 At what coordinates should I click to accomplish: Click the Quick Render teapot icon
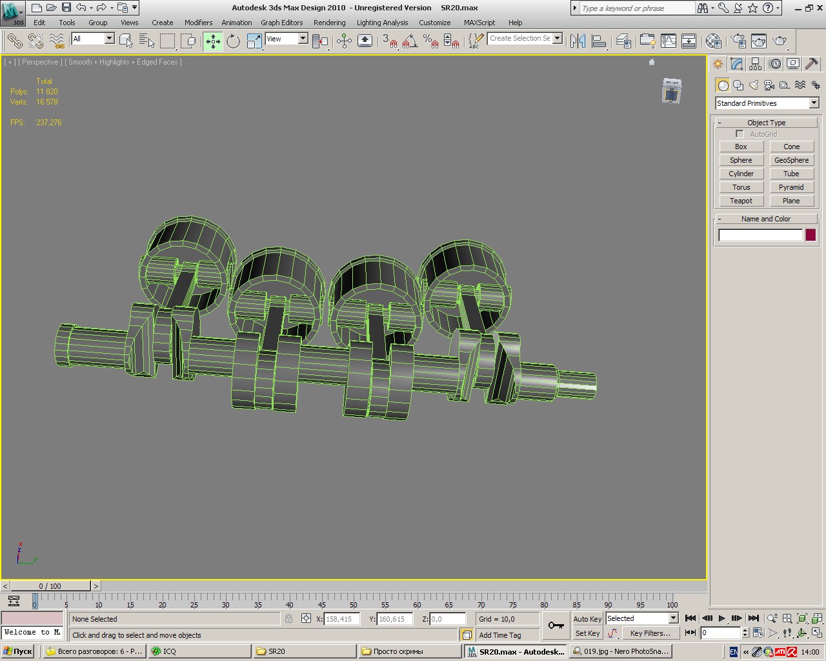[x=780, y=41]
